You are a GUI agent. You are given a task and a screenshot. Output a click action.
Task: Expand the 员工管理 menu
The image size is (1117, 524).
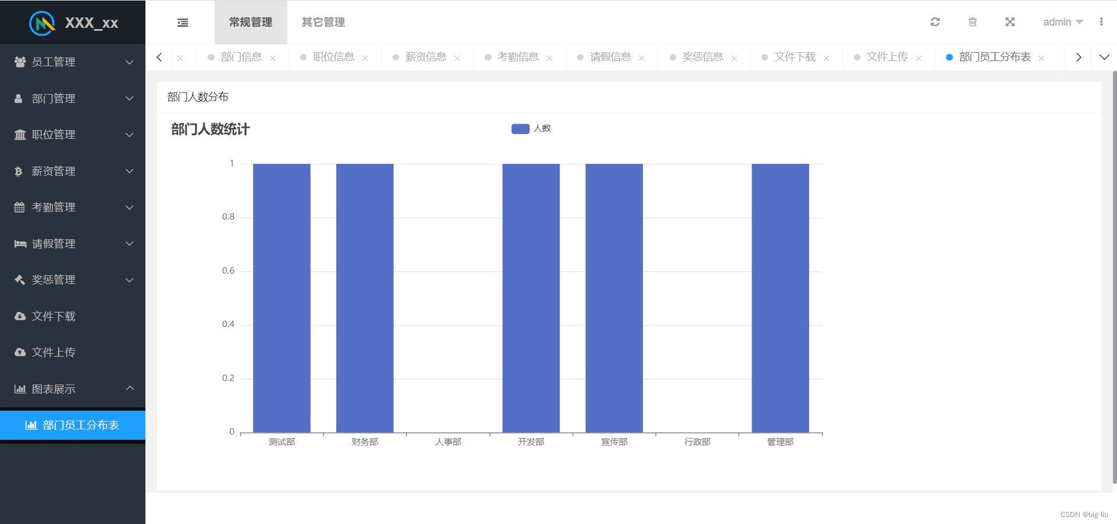pyautogui.click(x=130, y=62)
